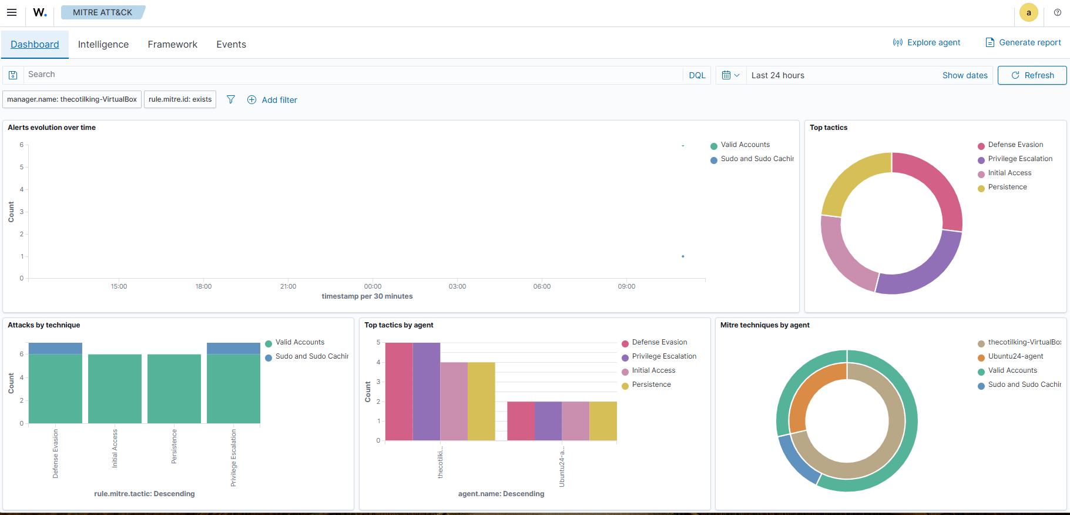
Task: Click the Add filter link
Action: [x=273, y=100]
